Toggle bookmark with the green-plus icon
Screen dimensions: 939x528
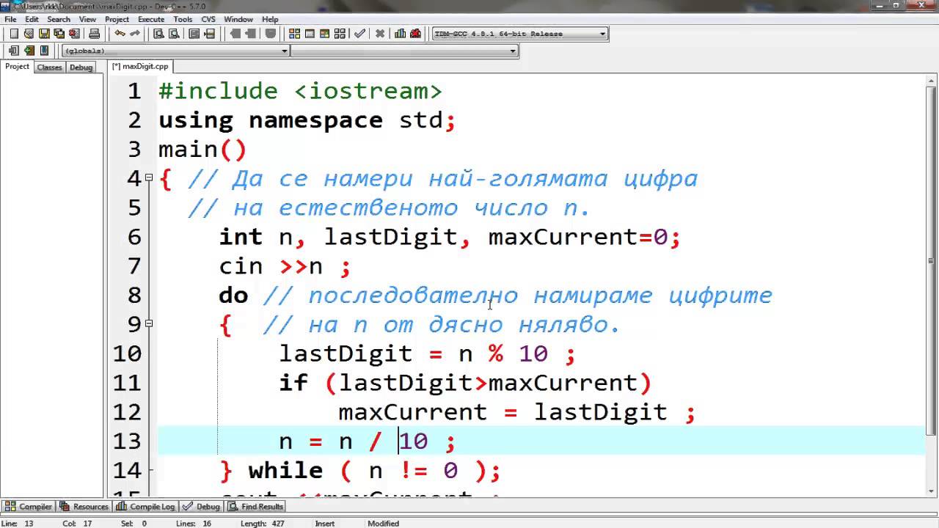(x=29, y=51)
